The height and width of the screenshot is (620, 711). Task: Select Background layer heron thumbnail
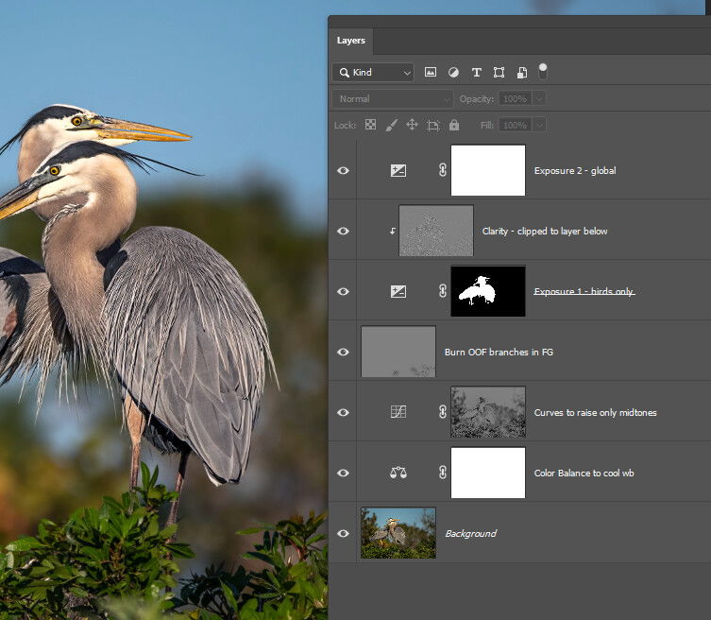pos(398,533)
